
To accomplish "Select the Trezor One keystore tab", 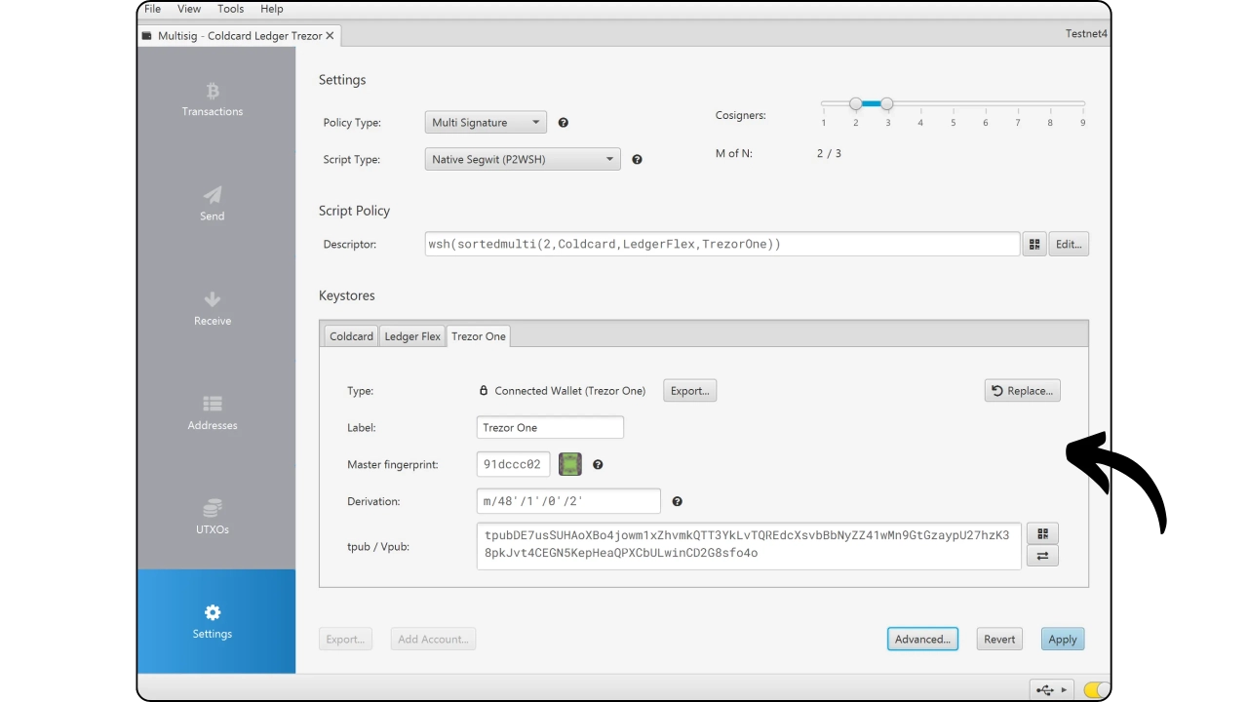I will pyautogui.click(x=479, y=336).
